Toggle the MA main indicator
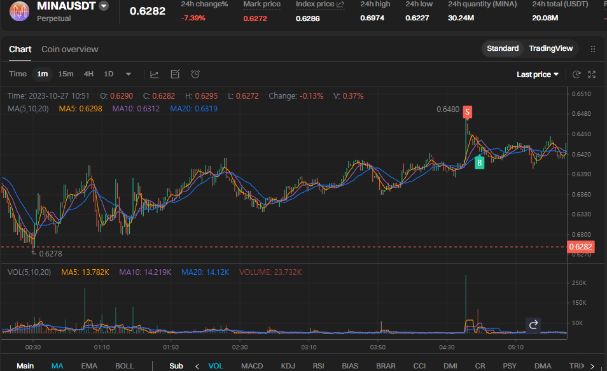 (x=57, y=366)
